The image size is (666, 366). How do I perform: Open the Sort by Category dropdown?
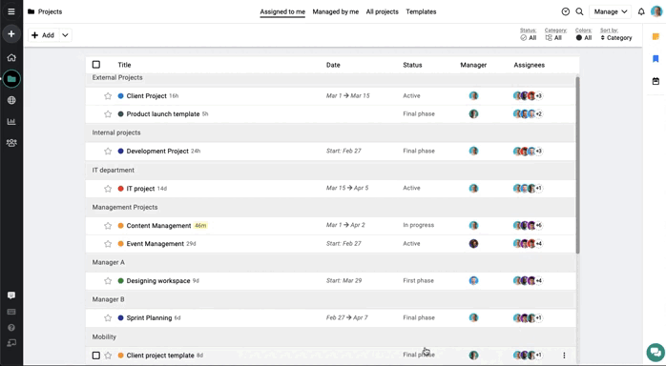coord(615,34)
